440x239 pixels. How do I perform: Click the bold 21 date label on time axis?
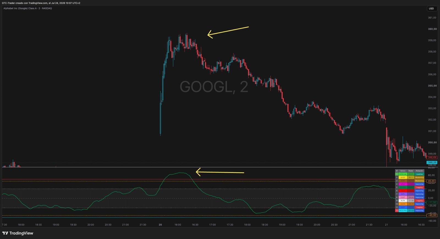[x=386, y=225]
